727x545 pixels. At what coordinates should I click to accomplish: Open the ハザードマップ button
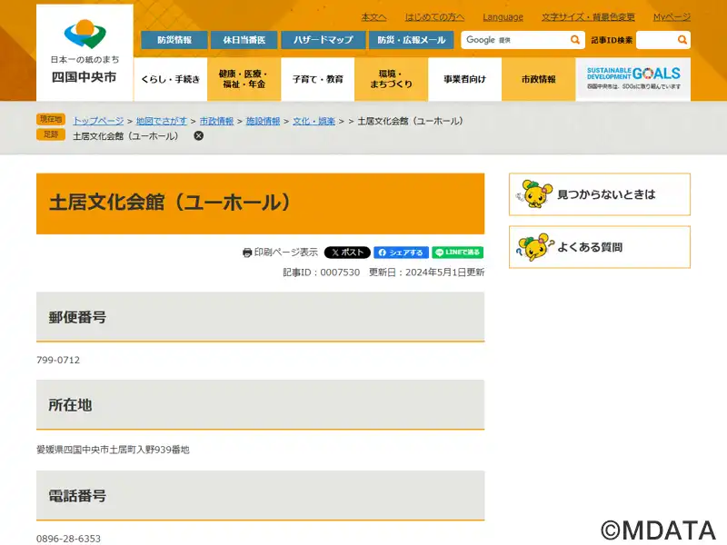[x=324, y=40]
